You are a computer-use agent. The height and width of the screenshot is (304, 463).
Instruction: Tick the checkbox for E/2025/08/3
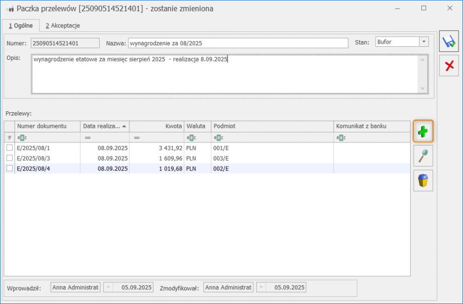pyautogui.click(x=10, y=158)
